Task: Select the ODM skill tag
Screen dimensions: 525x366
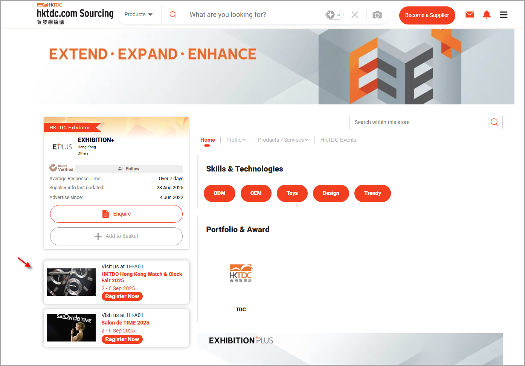Action: click(220, 193)
